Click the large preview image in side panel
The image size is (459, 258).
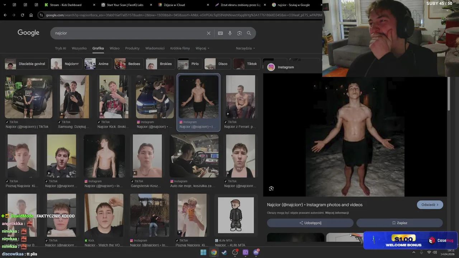point(355,136)
